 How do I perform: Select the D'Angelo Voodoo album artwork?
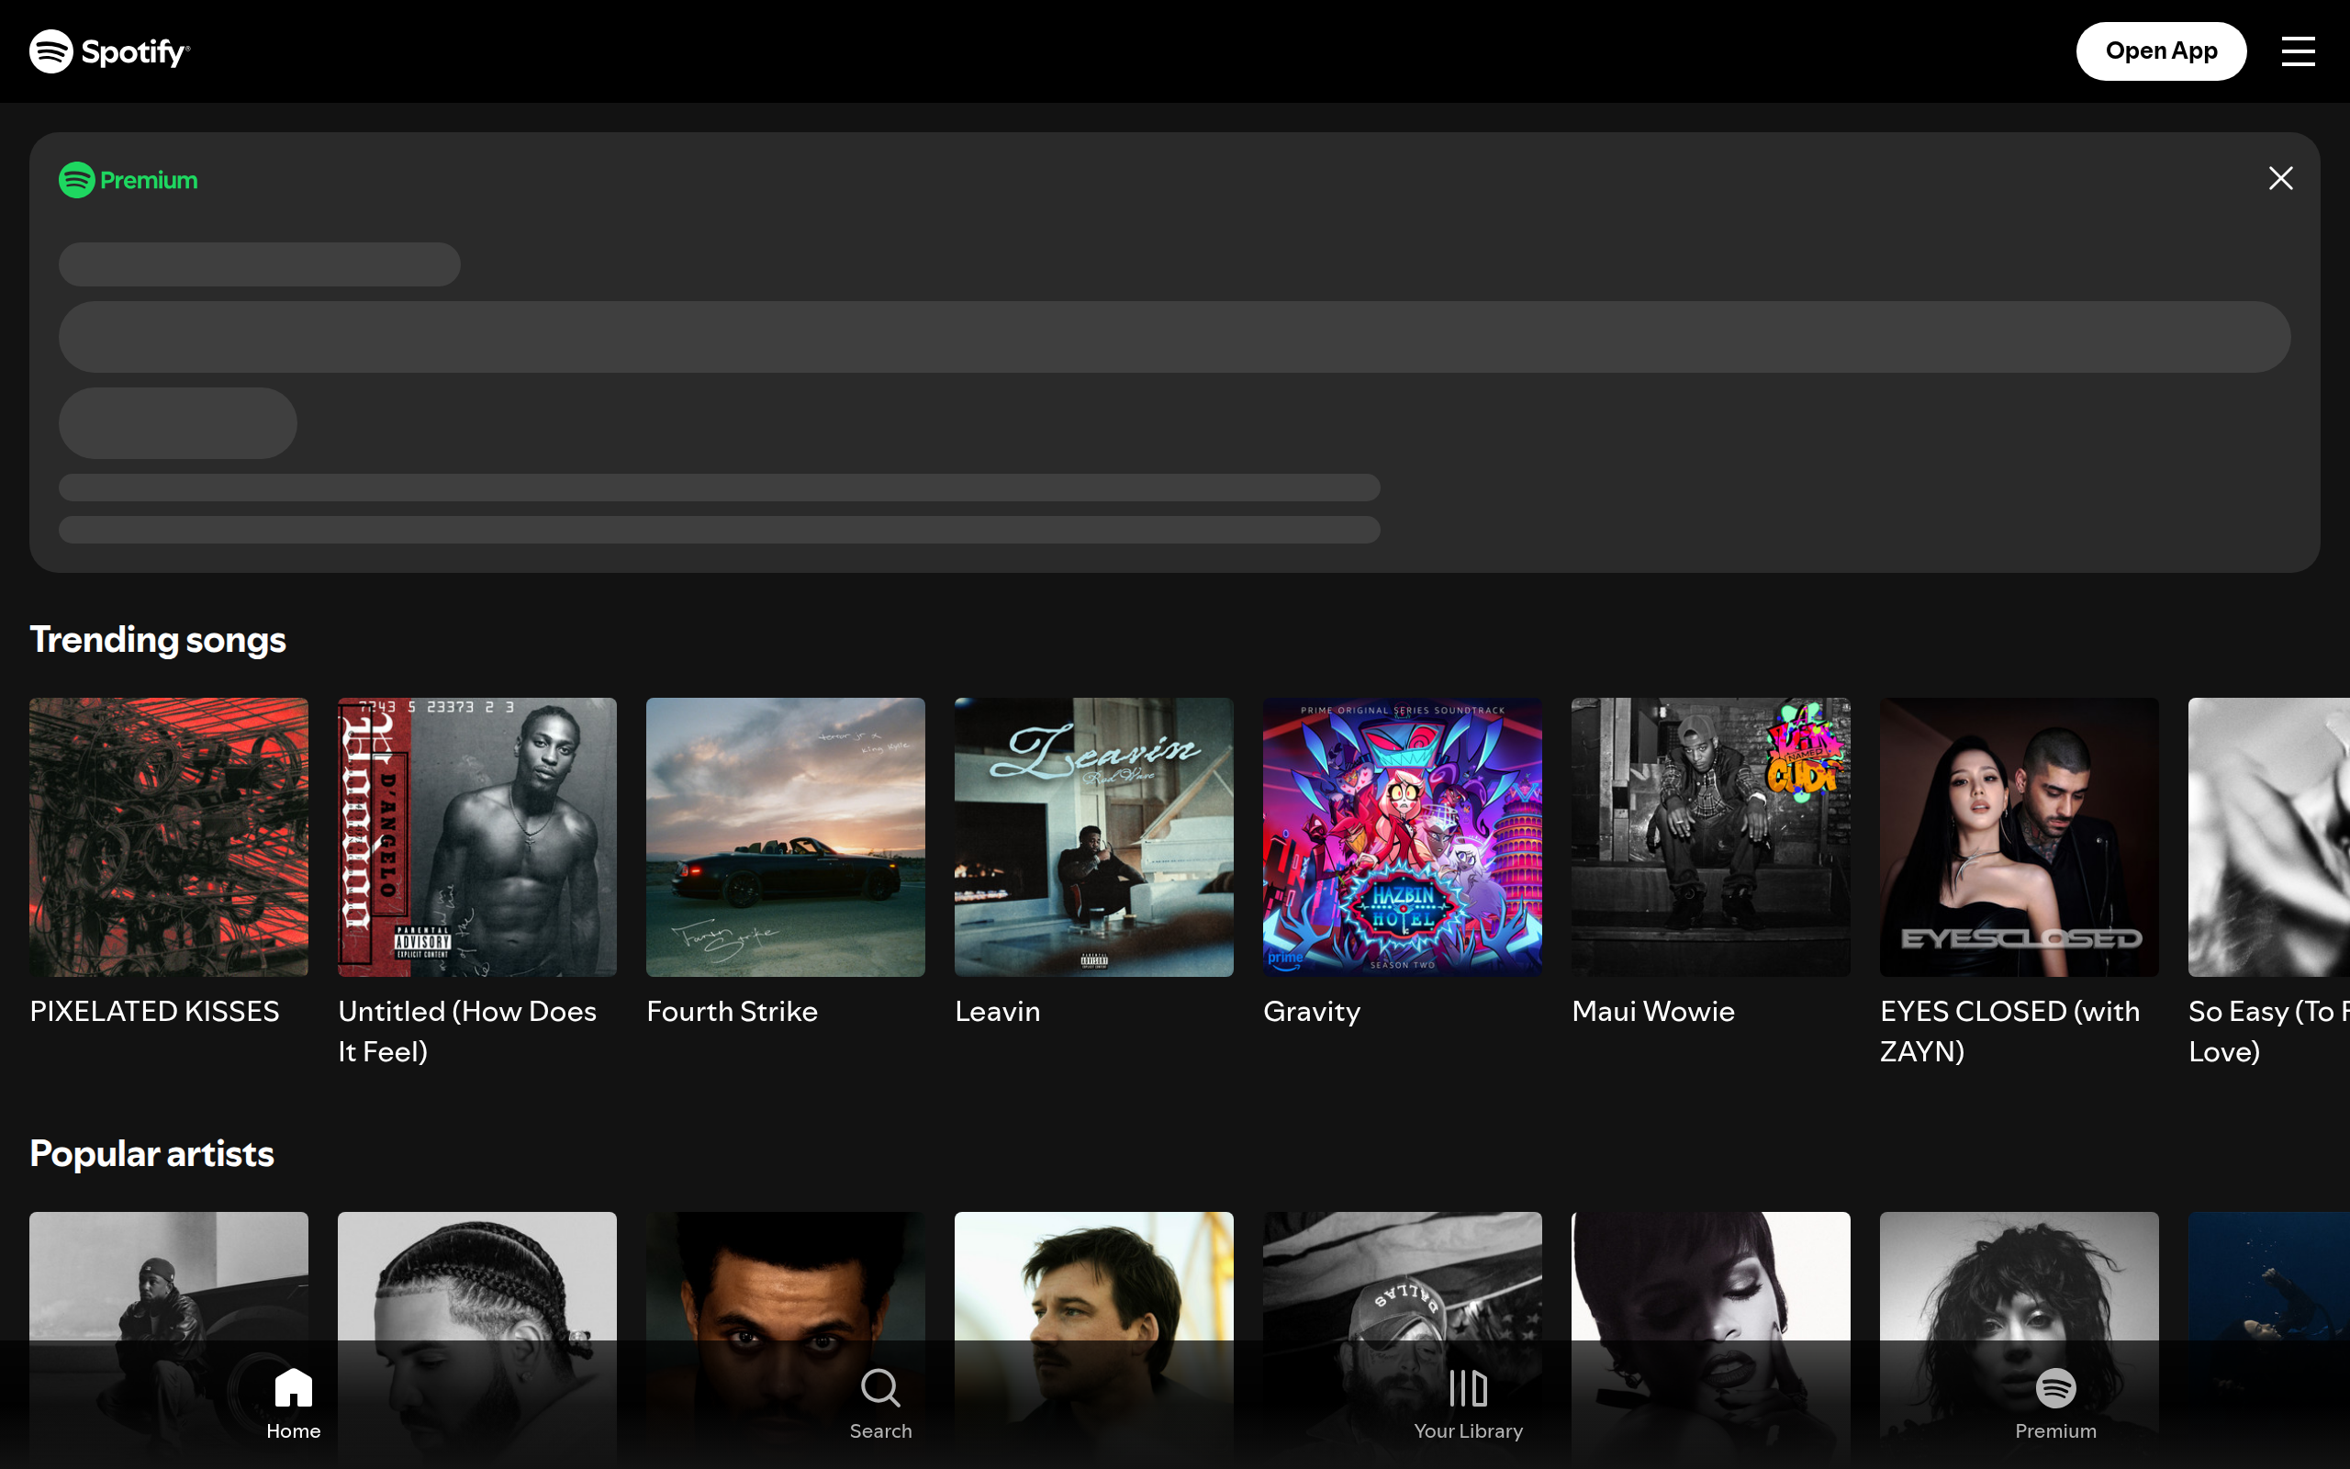click(476, 836)
